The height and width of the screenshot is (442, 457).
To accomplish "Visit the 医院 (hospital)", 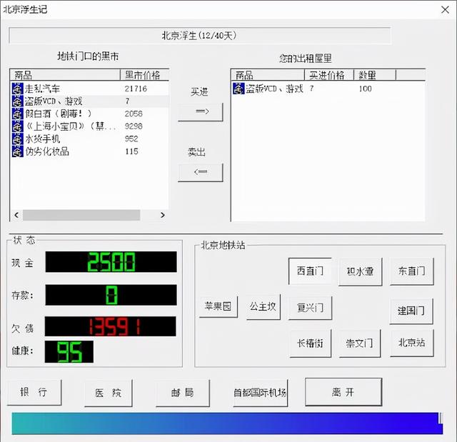I will coord(108,393).
